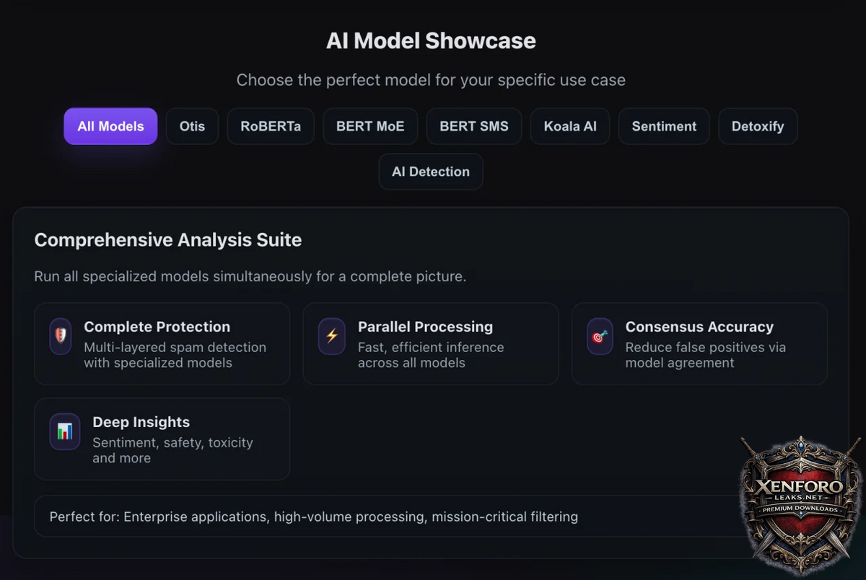
Task: Click the target icon for Consensus Accuracy
Action: tap(600, 336)
